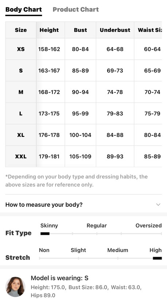The image size is (167, 300).
Task: Select the S size row header
Action: point(21,71)
